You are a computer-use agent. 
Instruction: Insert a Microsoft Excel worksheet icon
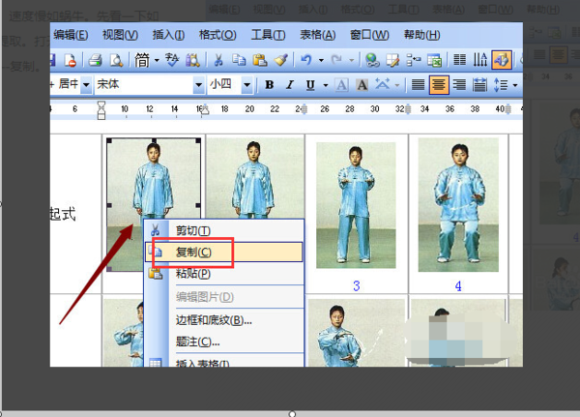point(434,60)
